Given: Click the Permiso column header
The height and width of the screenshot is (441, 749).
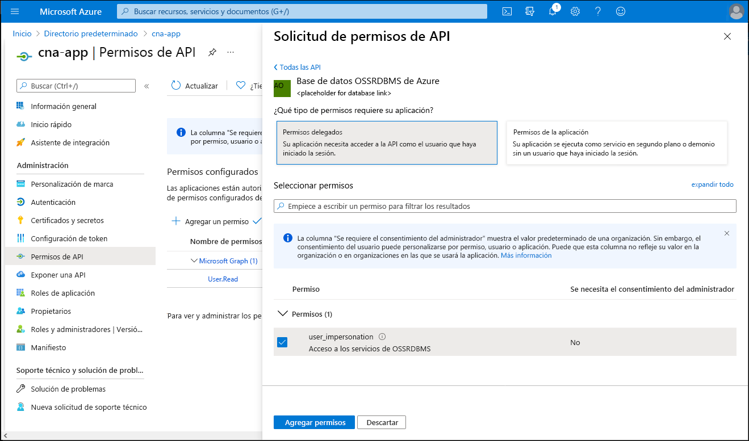Looking at the screenshot, I should (306, 289).
